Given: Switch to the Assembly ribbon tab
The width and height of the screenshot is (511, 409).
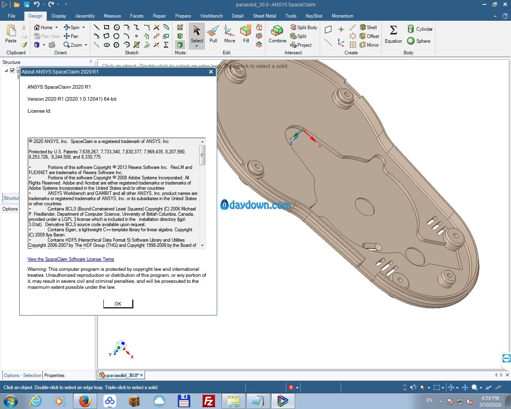Looking at the screenshot, I should click(85, 16).
